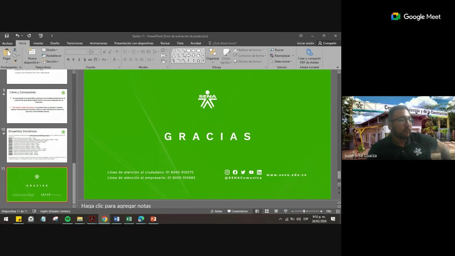
Task: Start presentation from beginning quick access icon
Action: tap(41, 36)
